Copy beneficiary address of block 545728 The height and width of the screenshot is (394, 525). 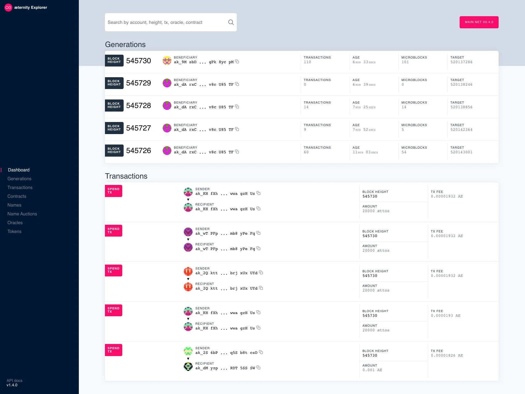237,107
